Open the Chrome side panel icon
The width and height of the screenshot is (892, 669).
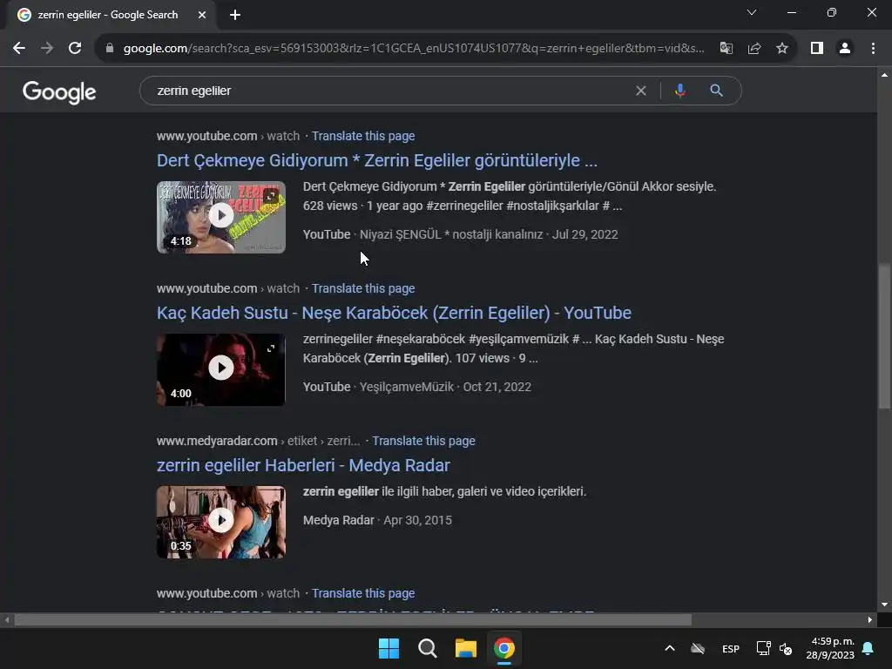click(x=817, y=49)
